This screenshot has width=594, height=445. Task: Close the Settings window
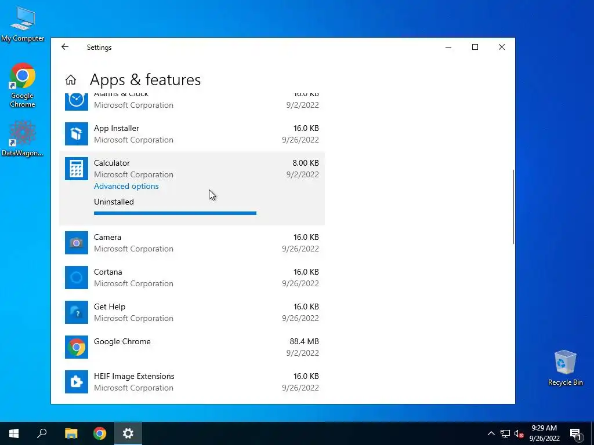502,47
